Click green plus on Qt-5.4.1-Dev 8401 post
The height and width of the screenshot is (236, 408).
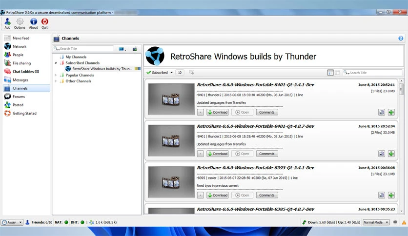pos(391,112)
